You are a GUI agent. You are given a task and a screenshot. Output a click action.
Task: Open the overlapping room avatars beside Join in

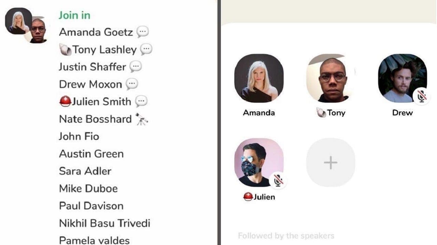point(26,26)
